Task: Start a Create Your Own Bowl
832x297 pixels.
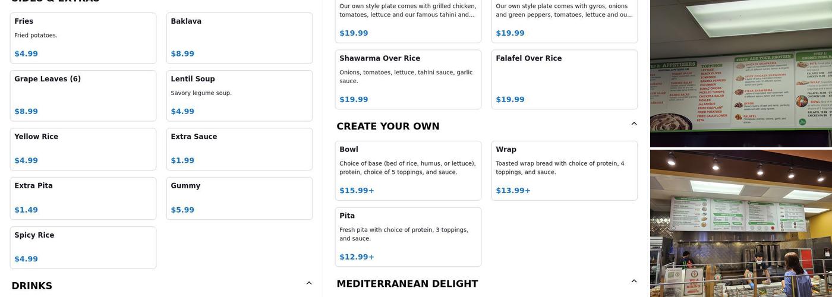Action: point(408,170)
